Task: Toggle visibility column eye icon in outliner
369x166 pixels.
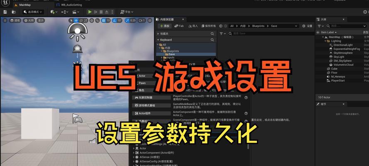Action: point(318,32)
